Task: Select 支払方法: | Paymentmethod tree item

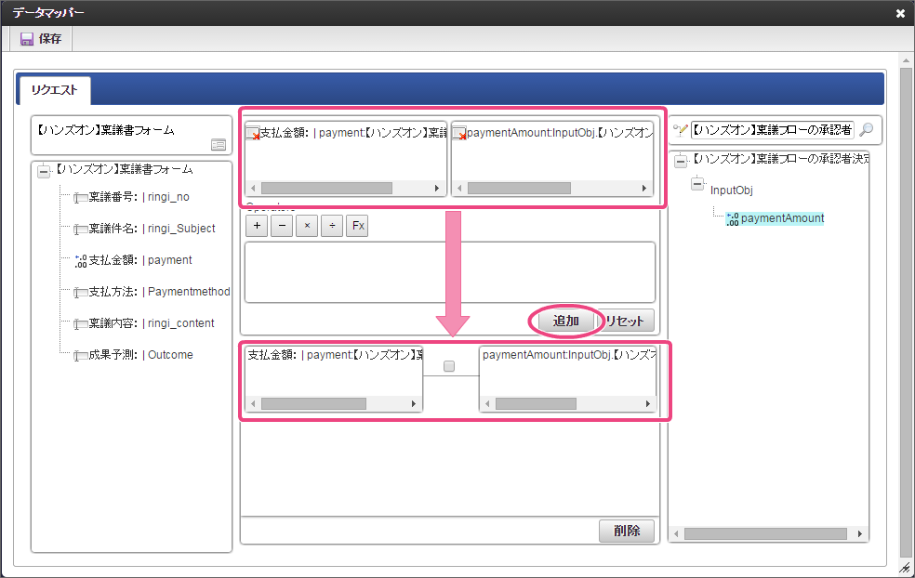Action: (x=159, y=292)
